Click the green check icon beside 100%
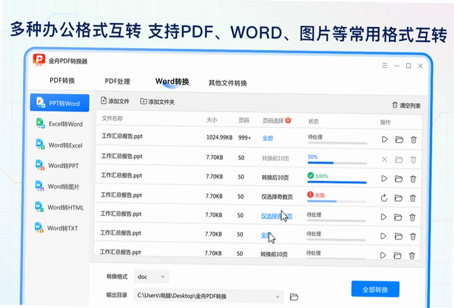 tap(310, 175)
